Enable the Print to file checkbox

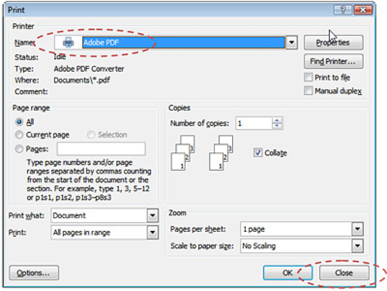308,77
